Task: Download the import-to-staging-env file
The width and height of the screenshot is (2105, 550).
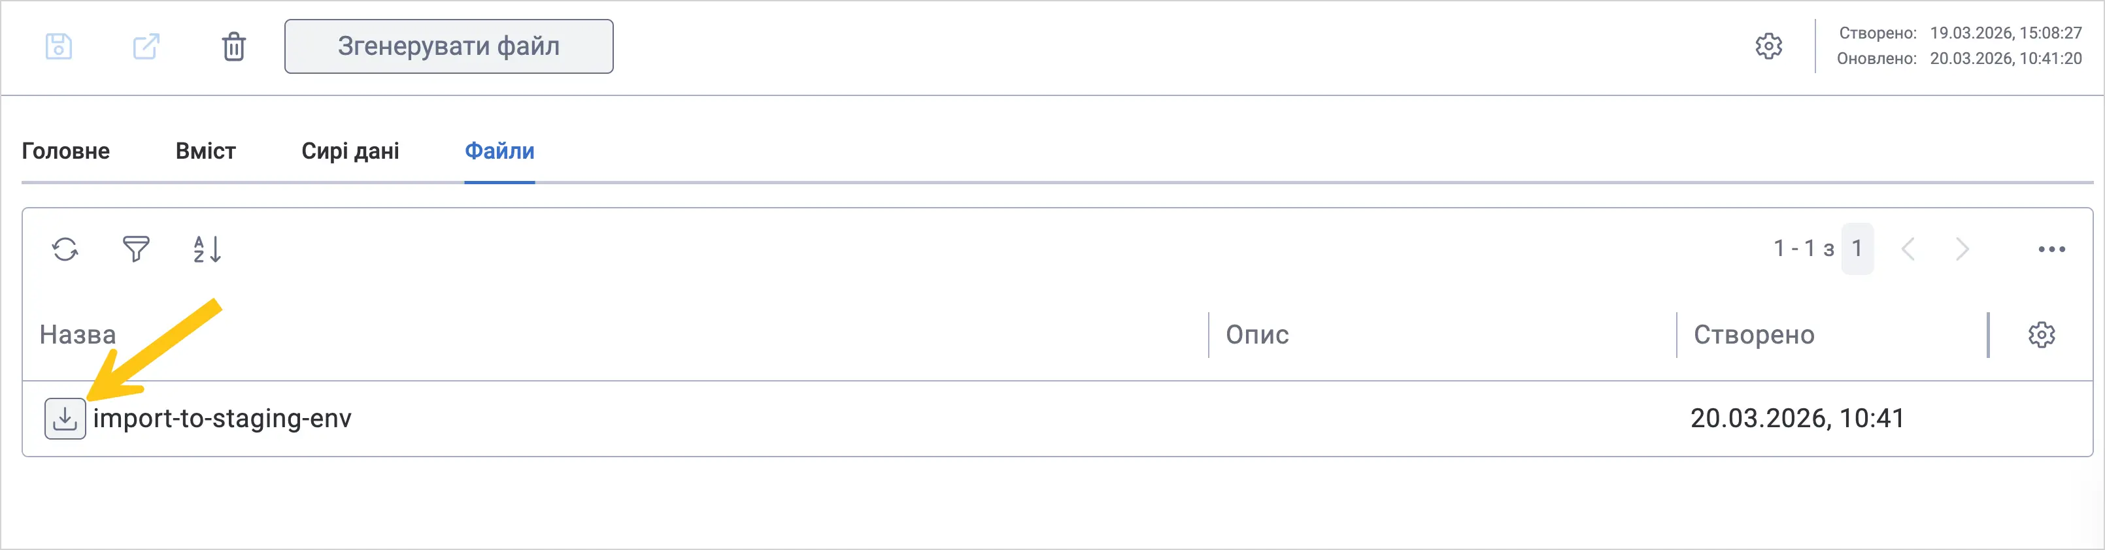Action: tap(65, 419)
